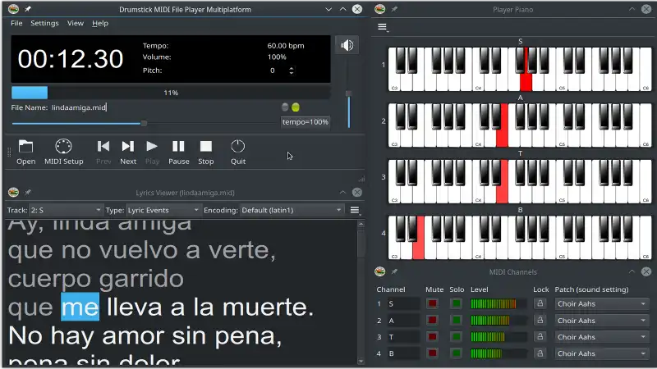This screenshot has height=369, width=657.
Task: Click the pitch spinner arrows
Action: point(292,71)
